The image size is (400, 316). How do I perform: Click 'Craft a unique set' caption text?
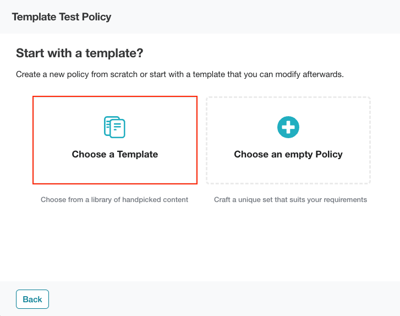click(291, 200)
